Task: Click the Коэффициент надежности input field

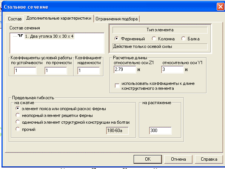Action: click(89, 71)
